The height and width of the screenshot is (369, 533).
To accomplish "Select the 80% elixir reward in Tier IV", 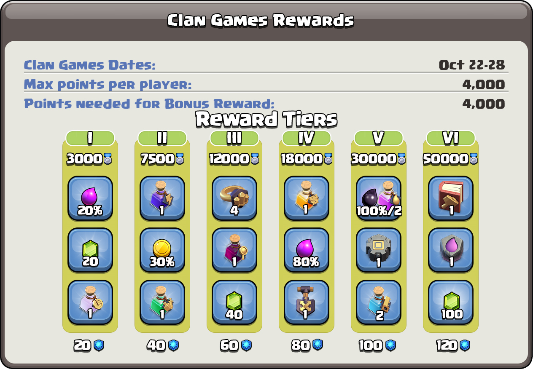I will coord(307,250).
